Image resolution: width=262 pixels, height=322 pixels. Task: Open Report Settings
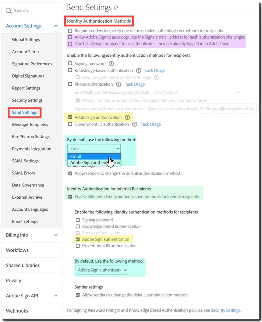click(26, 88)
